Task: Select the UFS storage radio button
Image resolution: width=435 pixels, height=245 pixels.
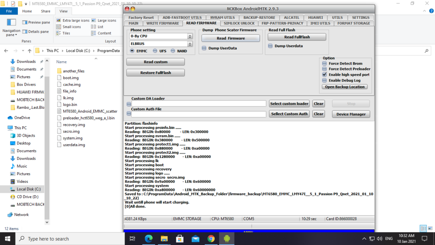Action: pyautogui.click(x=155, y=51)
